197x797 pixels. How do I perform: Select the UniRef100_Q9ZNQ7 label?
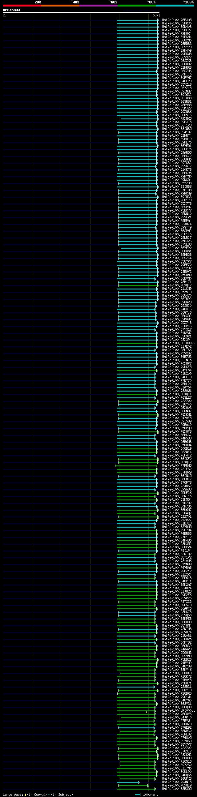(x=177, y=91)
